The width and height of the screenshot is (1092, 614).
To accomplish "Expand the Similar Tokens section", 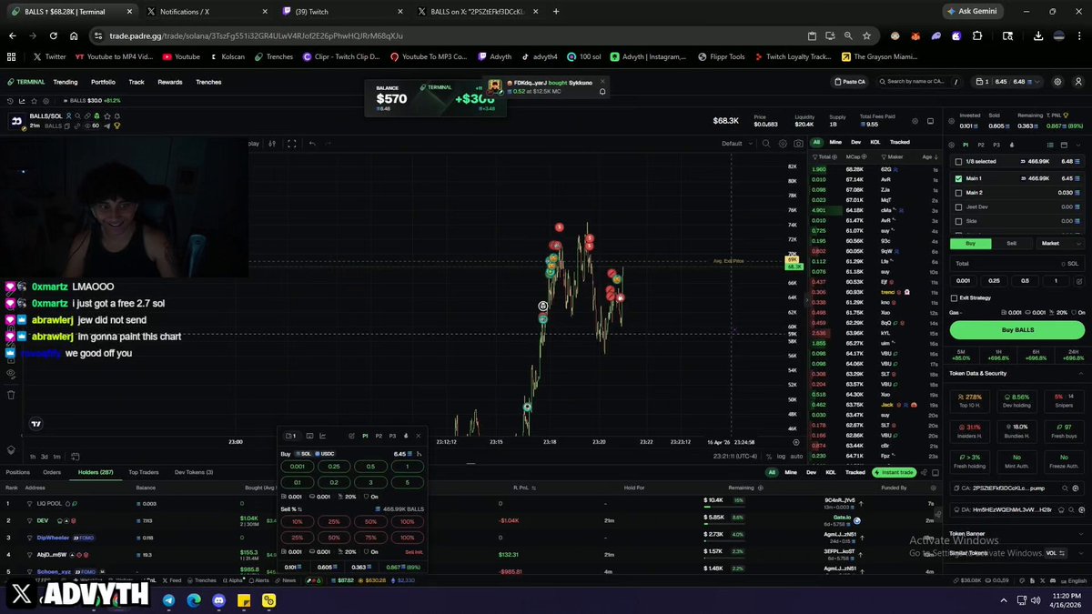I will (x=1079, y=553).
